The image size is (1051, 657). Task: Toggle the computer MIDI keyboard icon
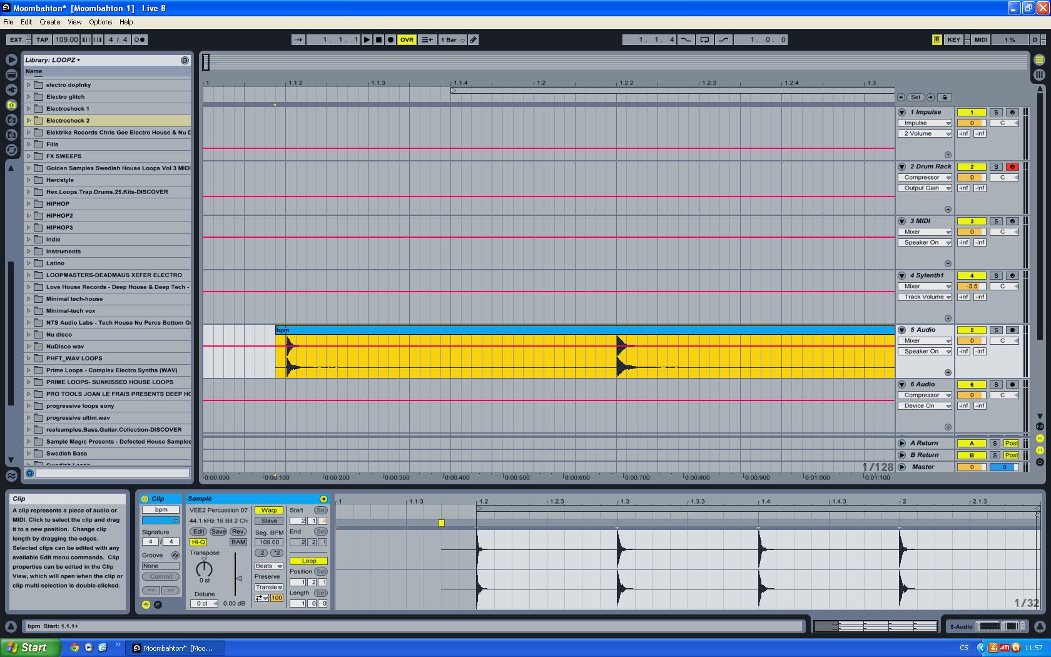(937, 39)
